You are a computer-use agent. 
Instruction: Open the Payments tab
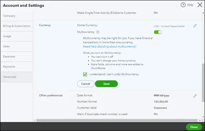17,67
